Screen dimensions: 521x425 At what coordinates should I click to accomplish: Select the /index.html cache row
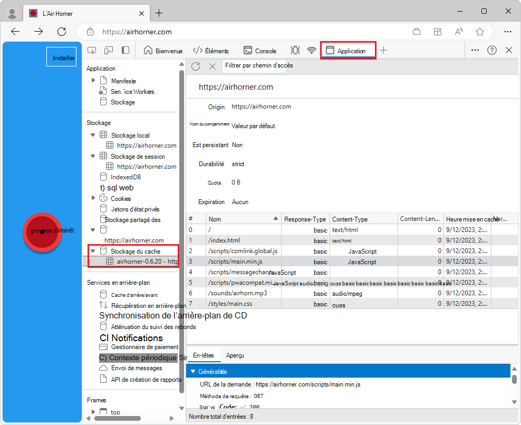coord(352,240)
